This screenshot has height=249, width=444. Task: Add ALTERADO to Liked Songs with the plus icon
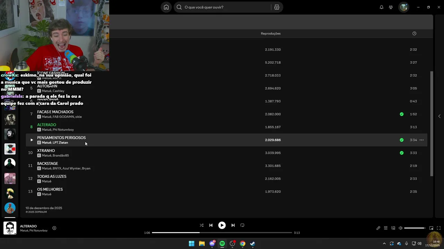point(54,228)
